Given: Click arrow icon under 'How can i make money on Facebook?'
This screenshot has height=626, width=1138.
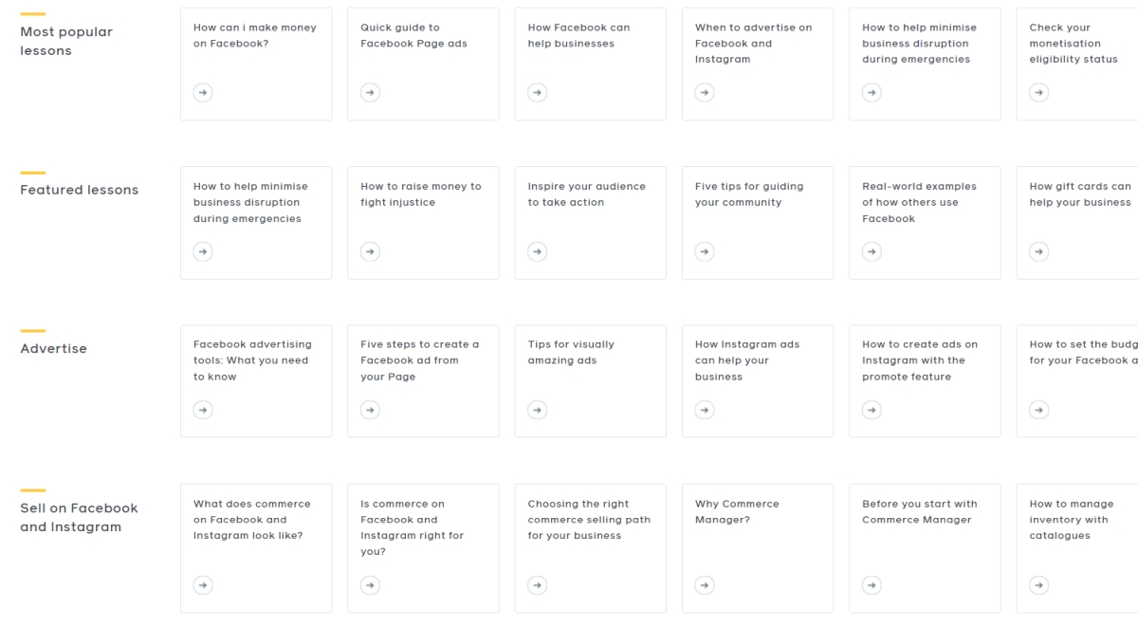Looking at the screenshot, I should click(x=203, y=92).
